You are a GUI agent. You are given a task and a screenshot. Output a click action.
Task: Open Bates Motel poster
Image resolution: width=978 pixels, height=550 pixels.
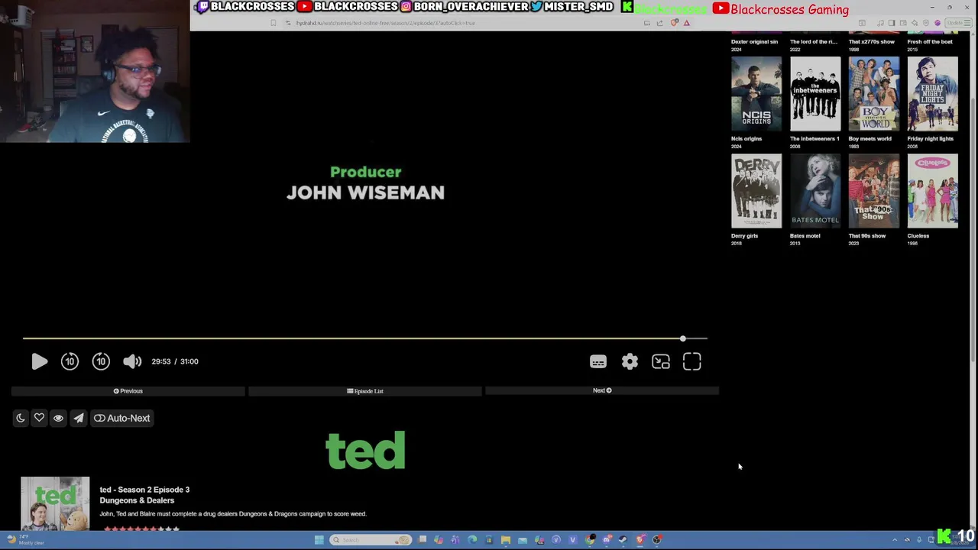tap(815, 191)
